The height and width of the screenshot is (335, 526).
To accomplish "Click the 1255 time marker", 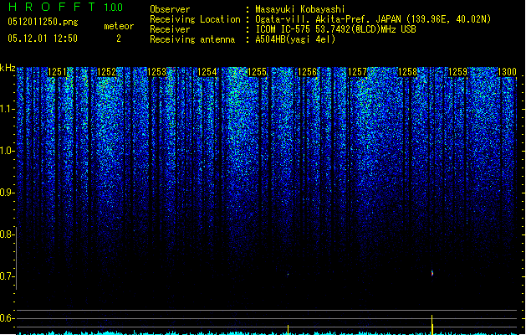I will coord(257,72).
